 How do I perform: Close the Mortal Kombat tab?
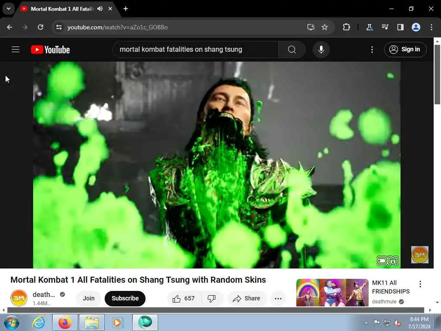110,9
